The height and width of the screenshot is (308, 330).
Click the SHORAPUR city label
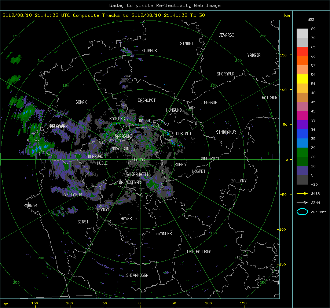pyautogui.click(x=225, y=74)
